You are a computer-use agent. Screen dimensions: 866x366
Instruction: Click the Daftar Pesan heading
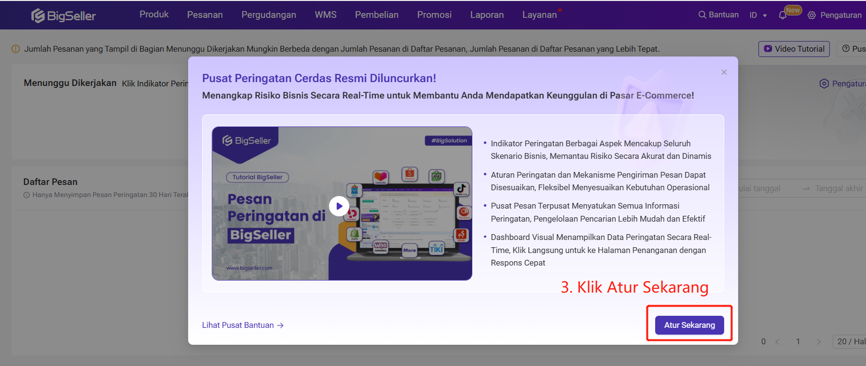pyautogui.click(x=50, y=182)
